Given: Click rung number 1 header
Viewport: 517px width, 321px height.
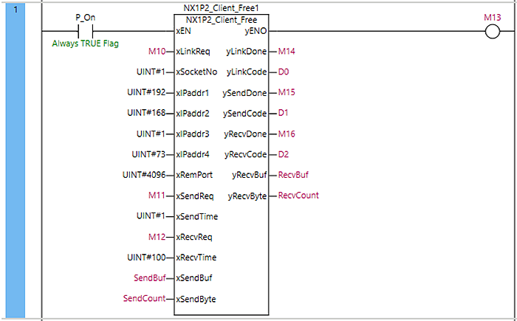Looking at the screenshot, I should (x=16, y=160).
